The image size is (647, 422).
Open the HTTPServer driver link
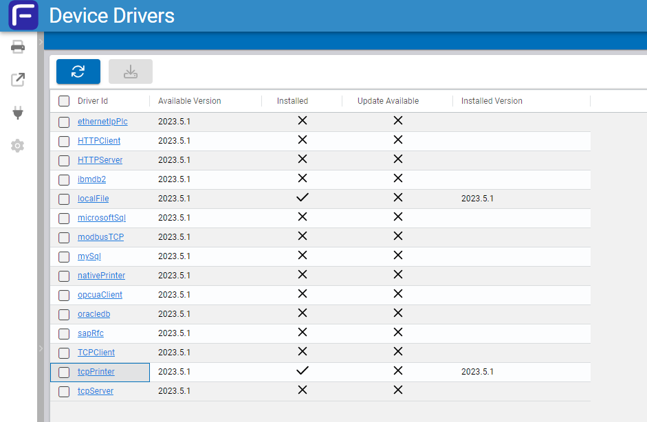click(x=100, y=160)
